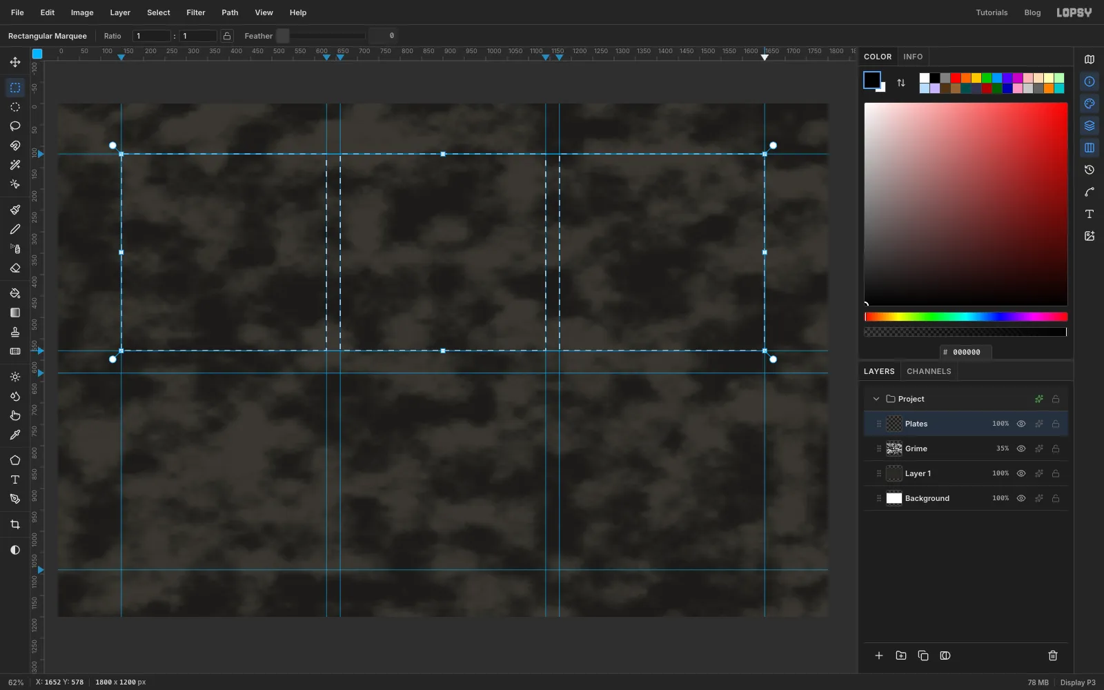Click the Feather value field

[x=383, y=36]
